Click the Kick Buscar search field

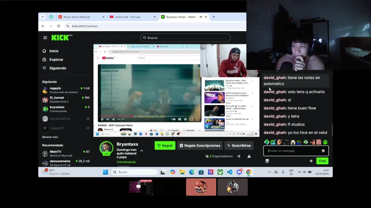(x=185, y=38)
